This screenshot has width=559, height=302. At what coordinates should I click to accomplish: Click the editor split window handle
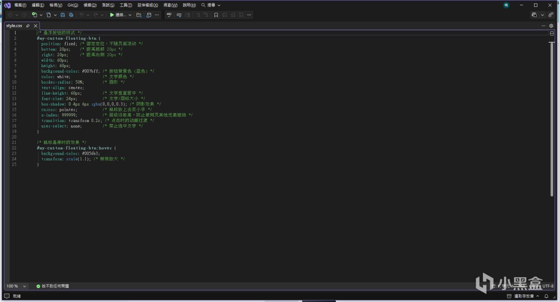click(552, 33)
